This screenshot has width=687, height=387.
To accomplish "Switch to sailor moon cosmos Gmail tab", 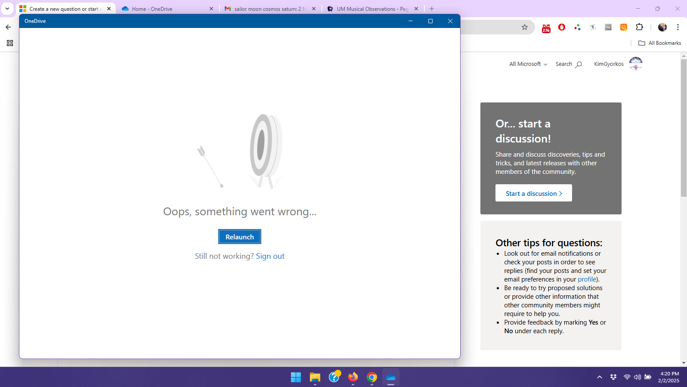I will pos(270,9).
